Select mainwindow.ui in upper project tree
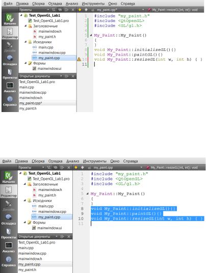 pos(49,69)
